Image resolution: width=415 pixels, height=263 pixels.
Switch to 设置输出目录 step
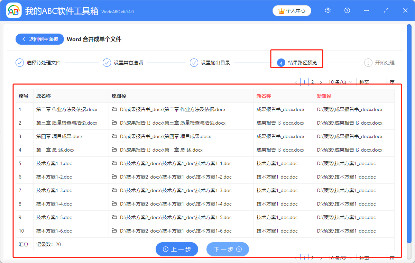[211, 63]
